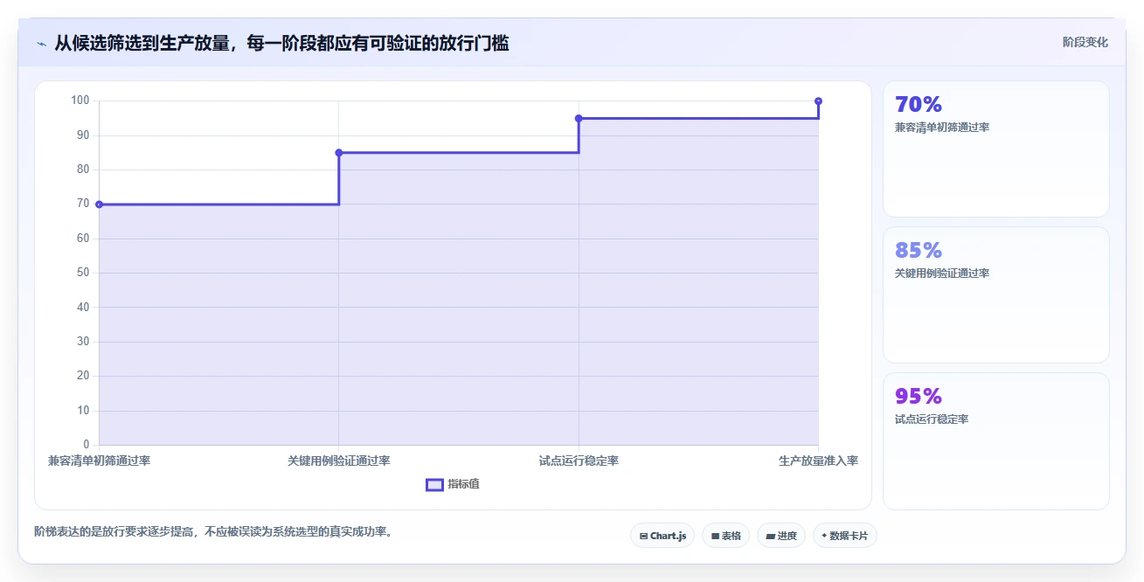Select the 85% data point on the chart
The width and height of the screenshot is (1144, 582).
tap(339, 153)
